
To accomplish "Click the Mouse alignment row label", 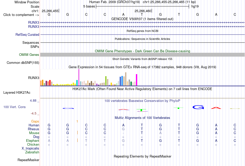I will click(x=34, y=133).
